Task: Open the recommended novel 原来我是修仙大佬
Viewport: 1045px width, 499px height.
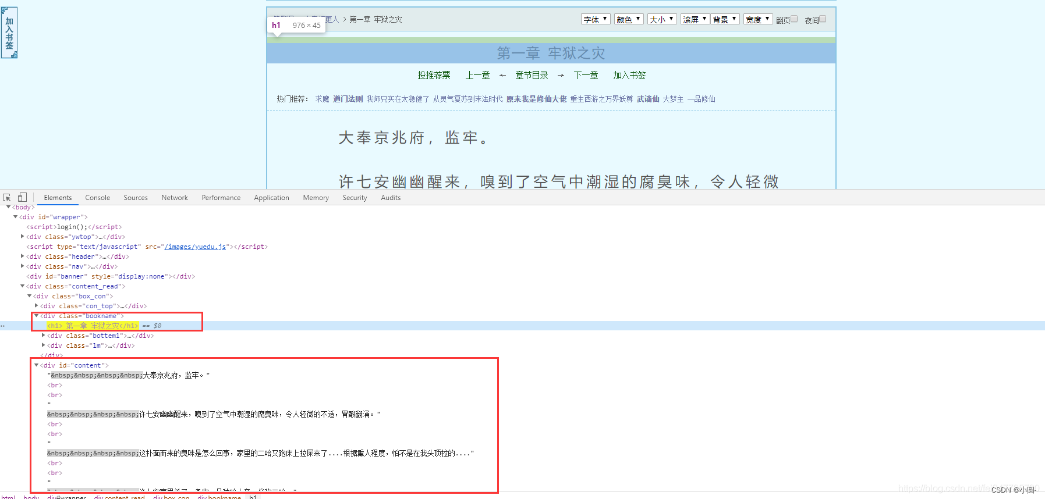Action: point(536,99)
